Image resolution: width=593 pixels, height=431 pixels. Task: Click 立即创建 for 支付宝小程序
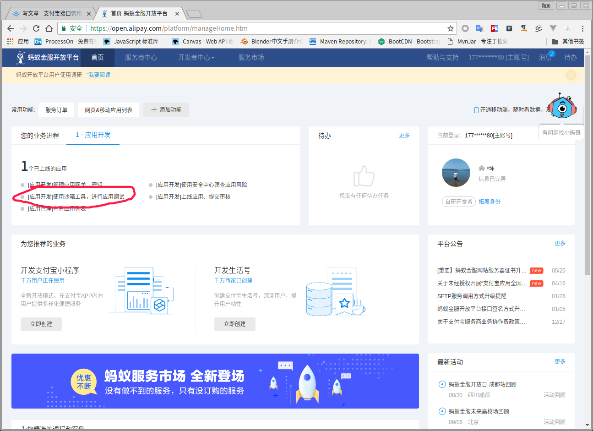point(41,324)
